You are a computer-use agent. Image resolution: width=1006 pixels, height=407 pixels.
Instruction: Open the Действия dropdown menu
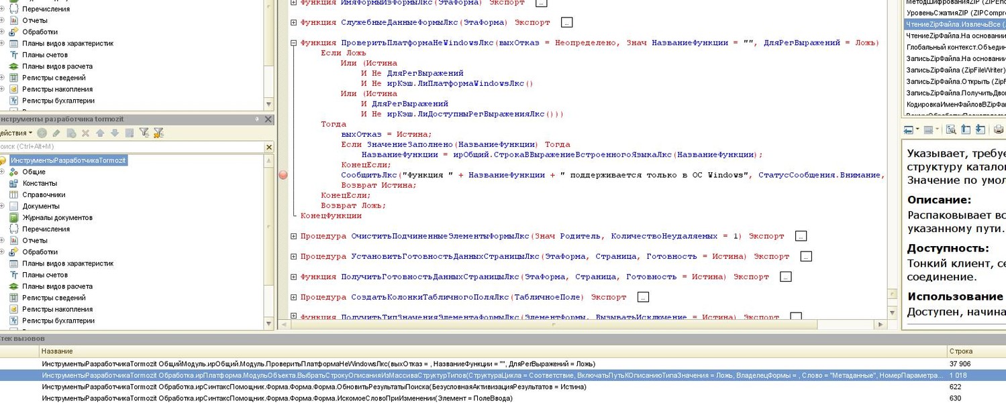point(16,133)
